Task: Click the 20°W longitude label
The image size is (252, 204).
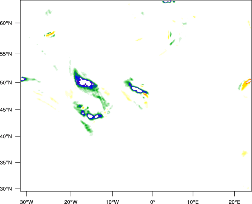Action: (71, 202)
